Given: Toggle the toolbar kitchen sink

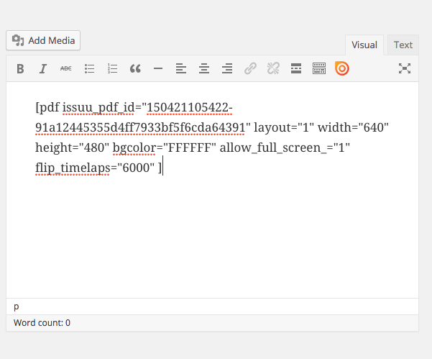Looking at the screenshot, I should 319,68.
